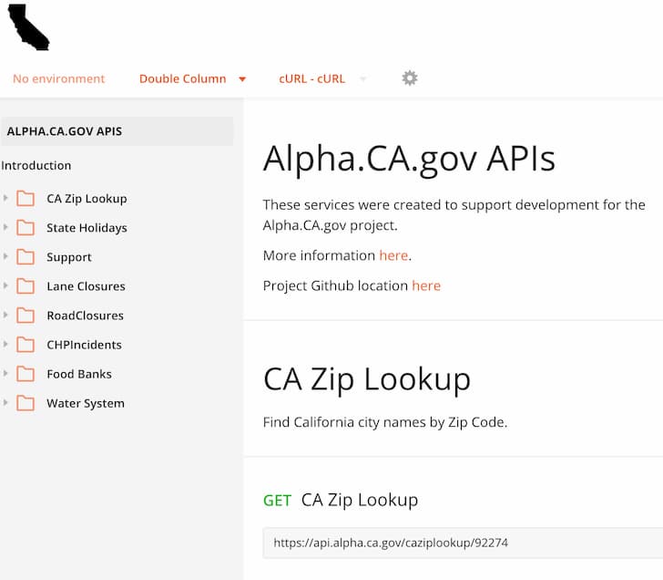Click the Lane Closures folder icon
This screenshot has height=580, width=663.
click(x=25, y=285)
